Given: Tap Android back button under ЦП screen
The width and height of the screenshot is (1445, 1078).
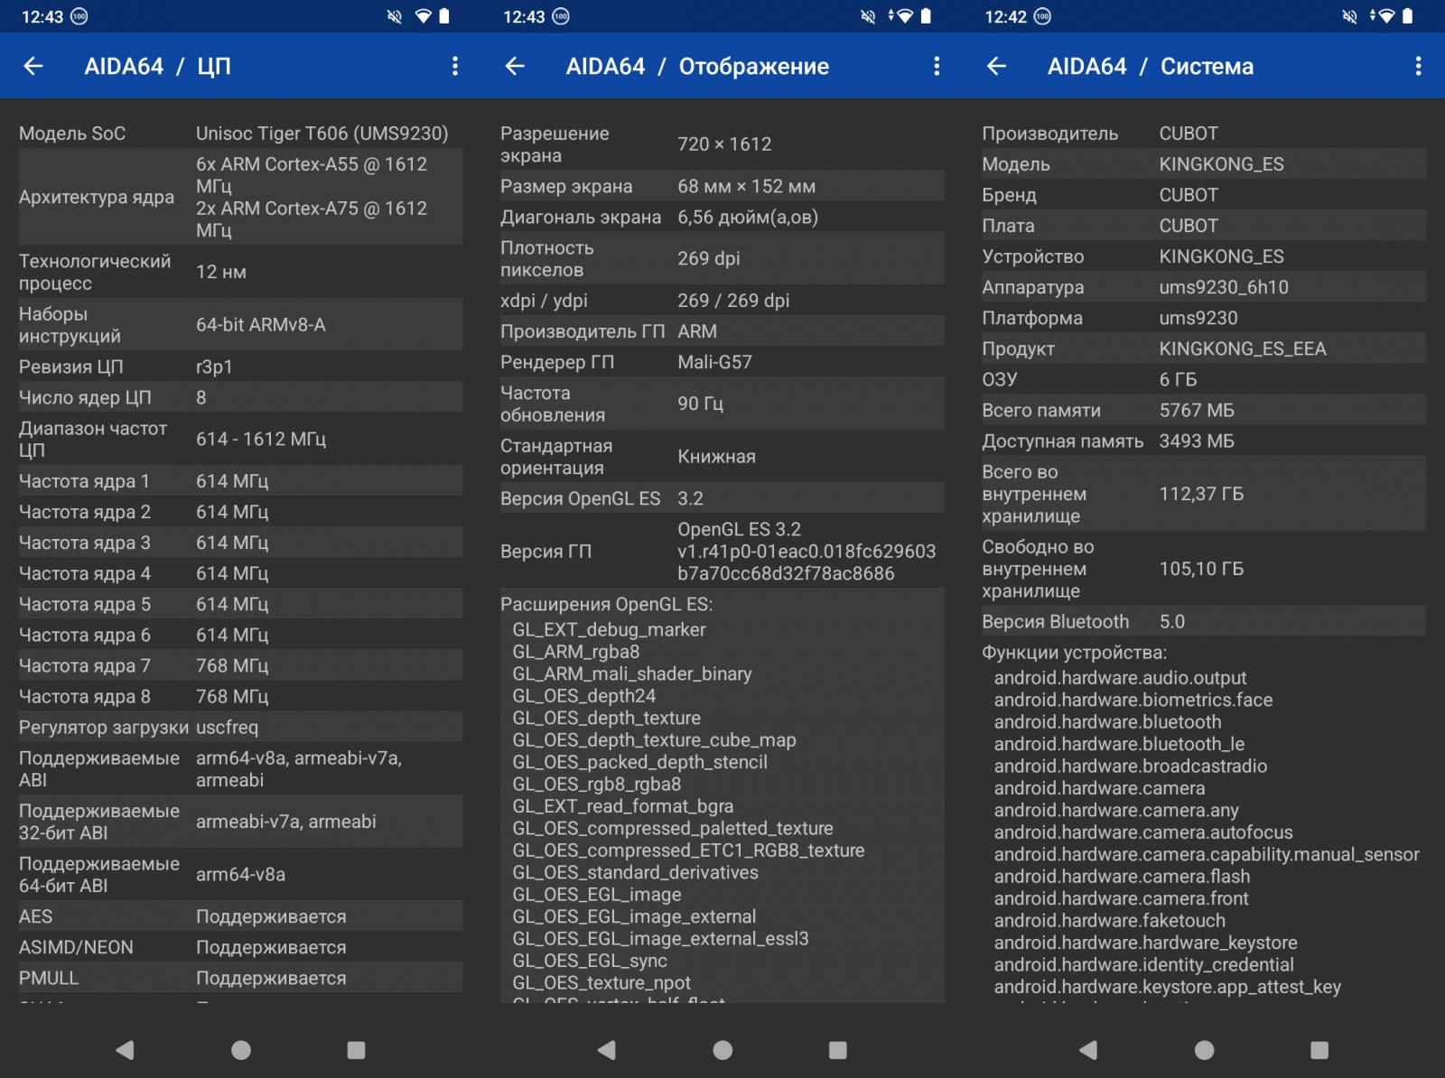Looking at the screenshot, I should (125, 1049).
